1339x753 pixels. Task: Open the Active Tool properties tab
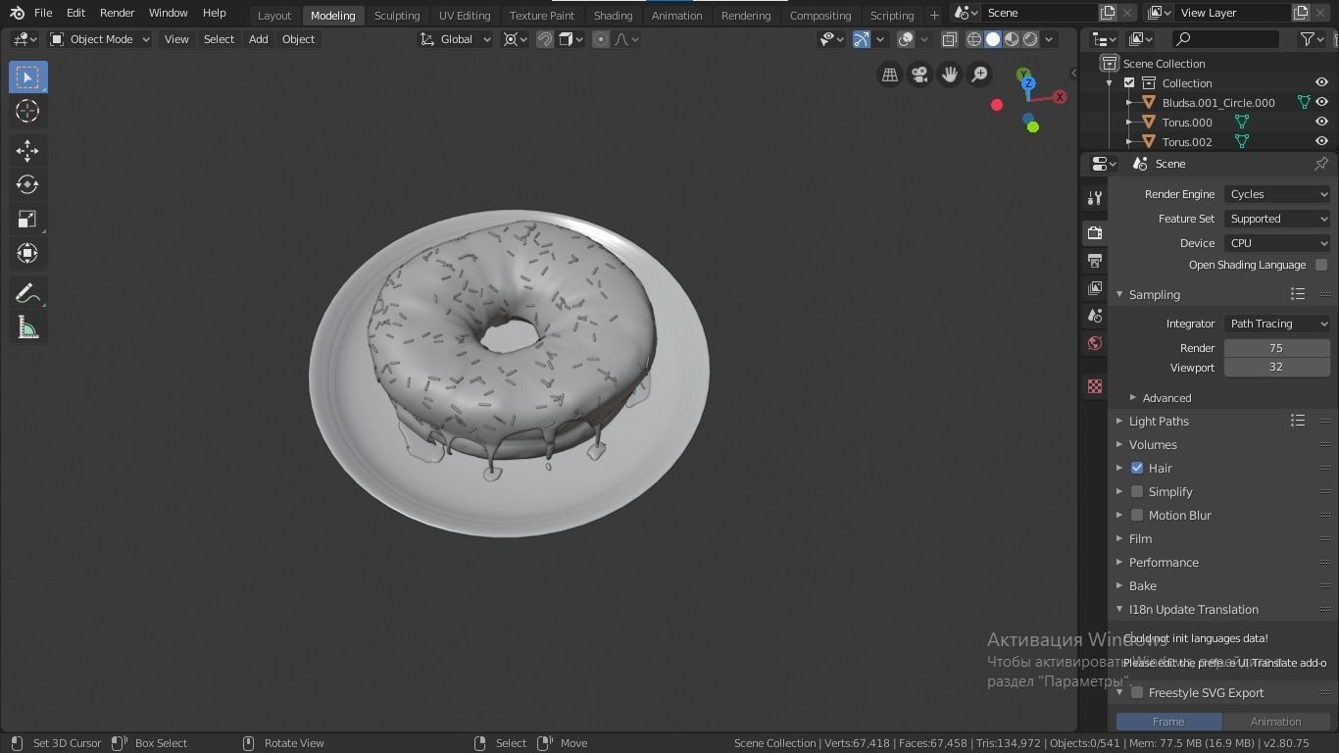point(1095,198)
